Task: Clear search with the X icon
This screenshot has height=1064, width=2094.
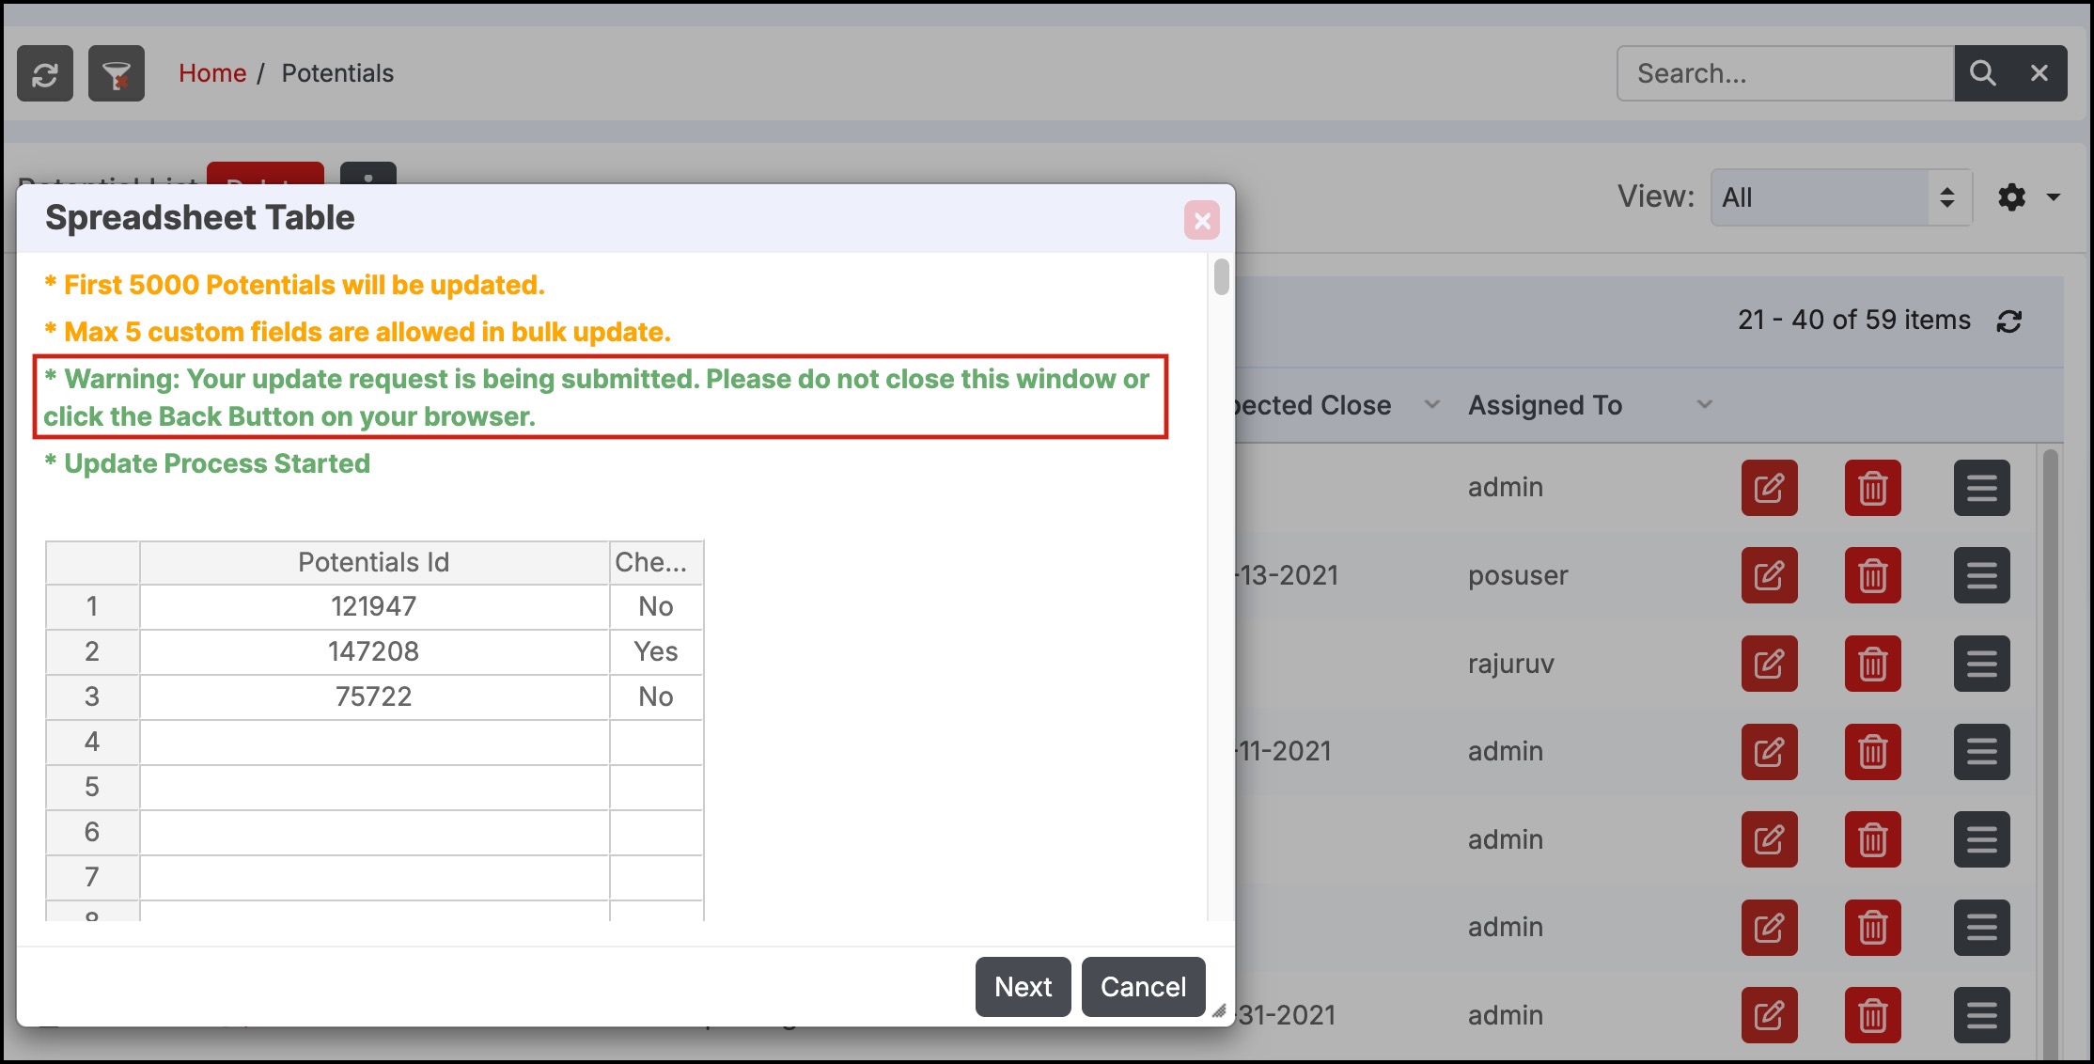Action: [x=2039, y=73]
